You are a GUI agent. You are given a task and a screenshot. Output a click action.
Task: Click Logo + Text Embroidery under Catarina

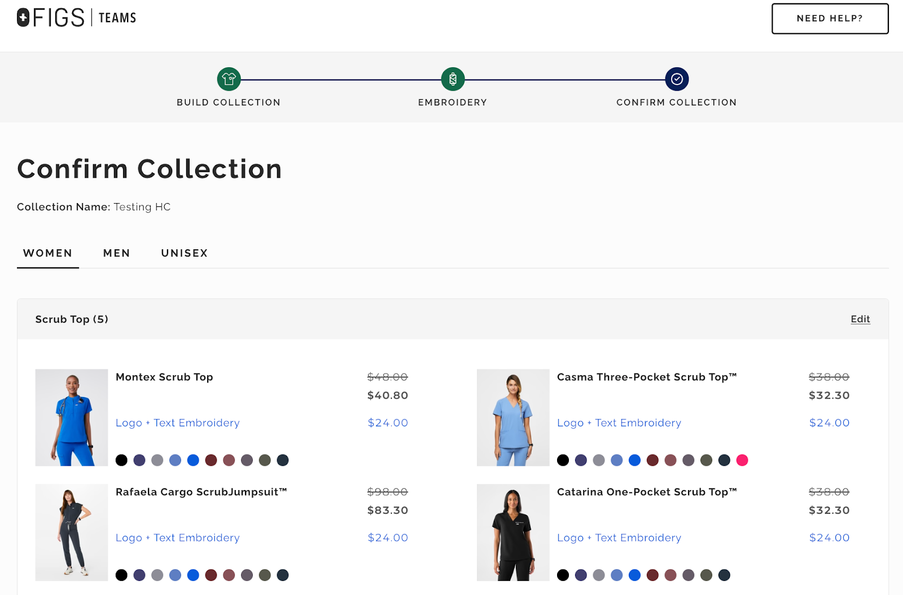tap(619, 538)
